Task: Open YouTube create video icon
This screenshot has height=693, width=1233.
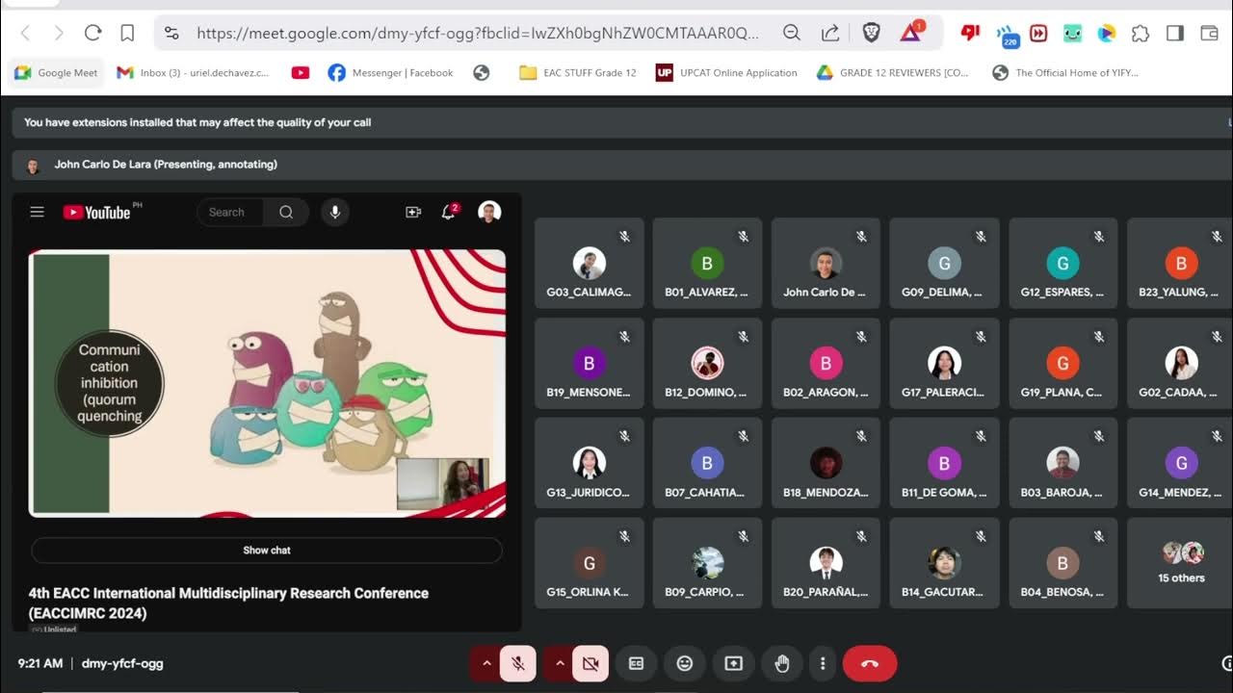Action: coord(413,212)
